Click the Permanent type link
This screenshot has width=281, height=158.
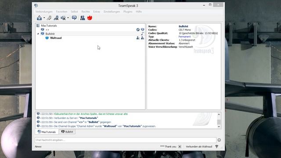[184, 36]
